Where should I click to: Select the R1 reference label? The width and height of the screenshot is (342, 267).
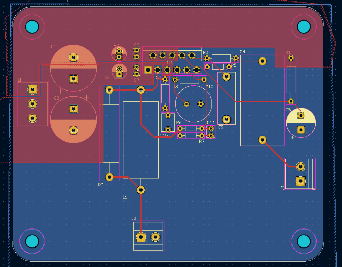click(288, 52)
